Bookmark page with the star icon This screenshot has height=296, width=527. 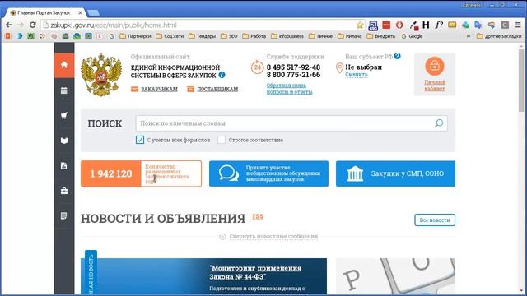tap(360, 25)
